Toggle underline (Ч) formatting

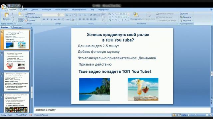coord(51,20)
